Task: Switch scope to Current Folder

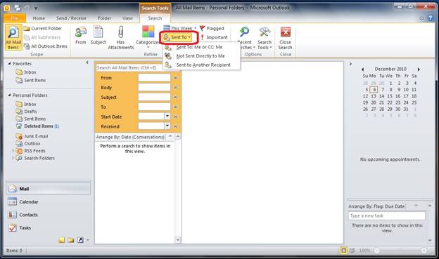Action: point(43,29)
